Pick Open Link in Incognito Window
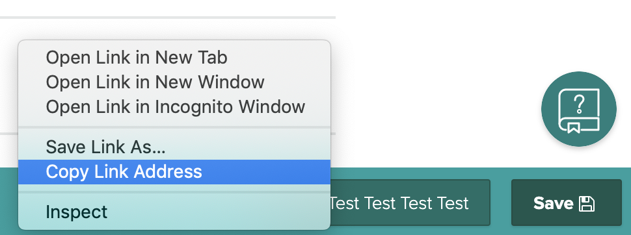 (x=174, y=106)
